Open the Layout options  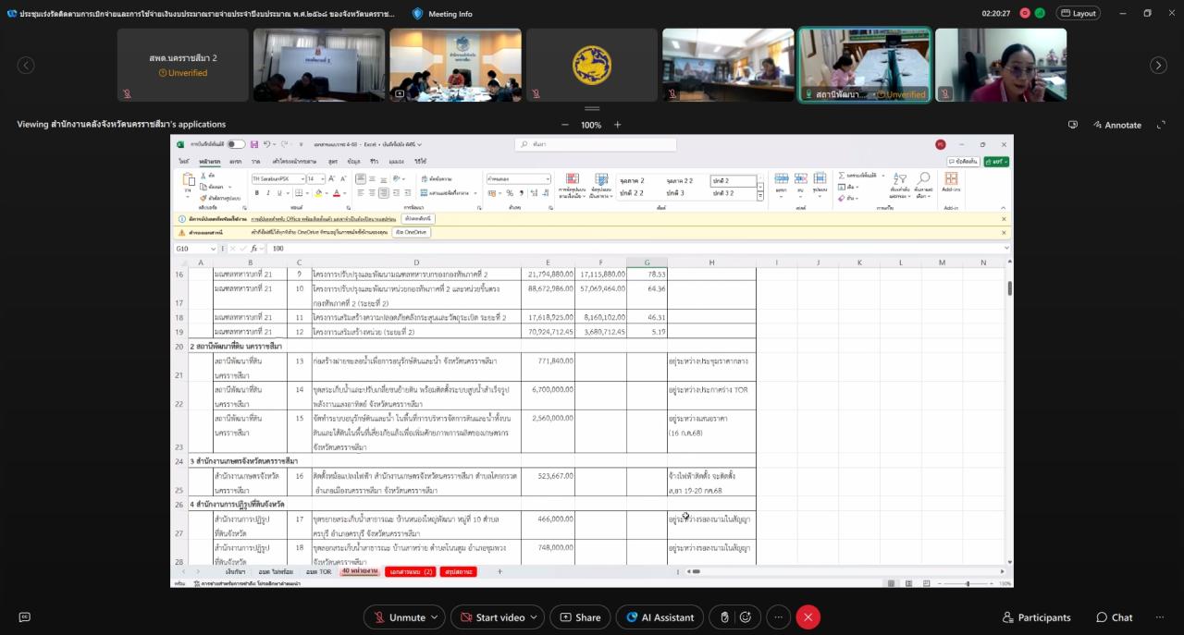coord(1078,14)
